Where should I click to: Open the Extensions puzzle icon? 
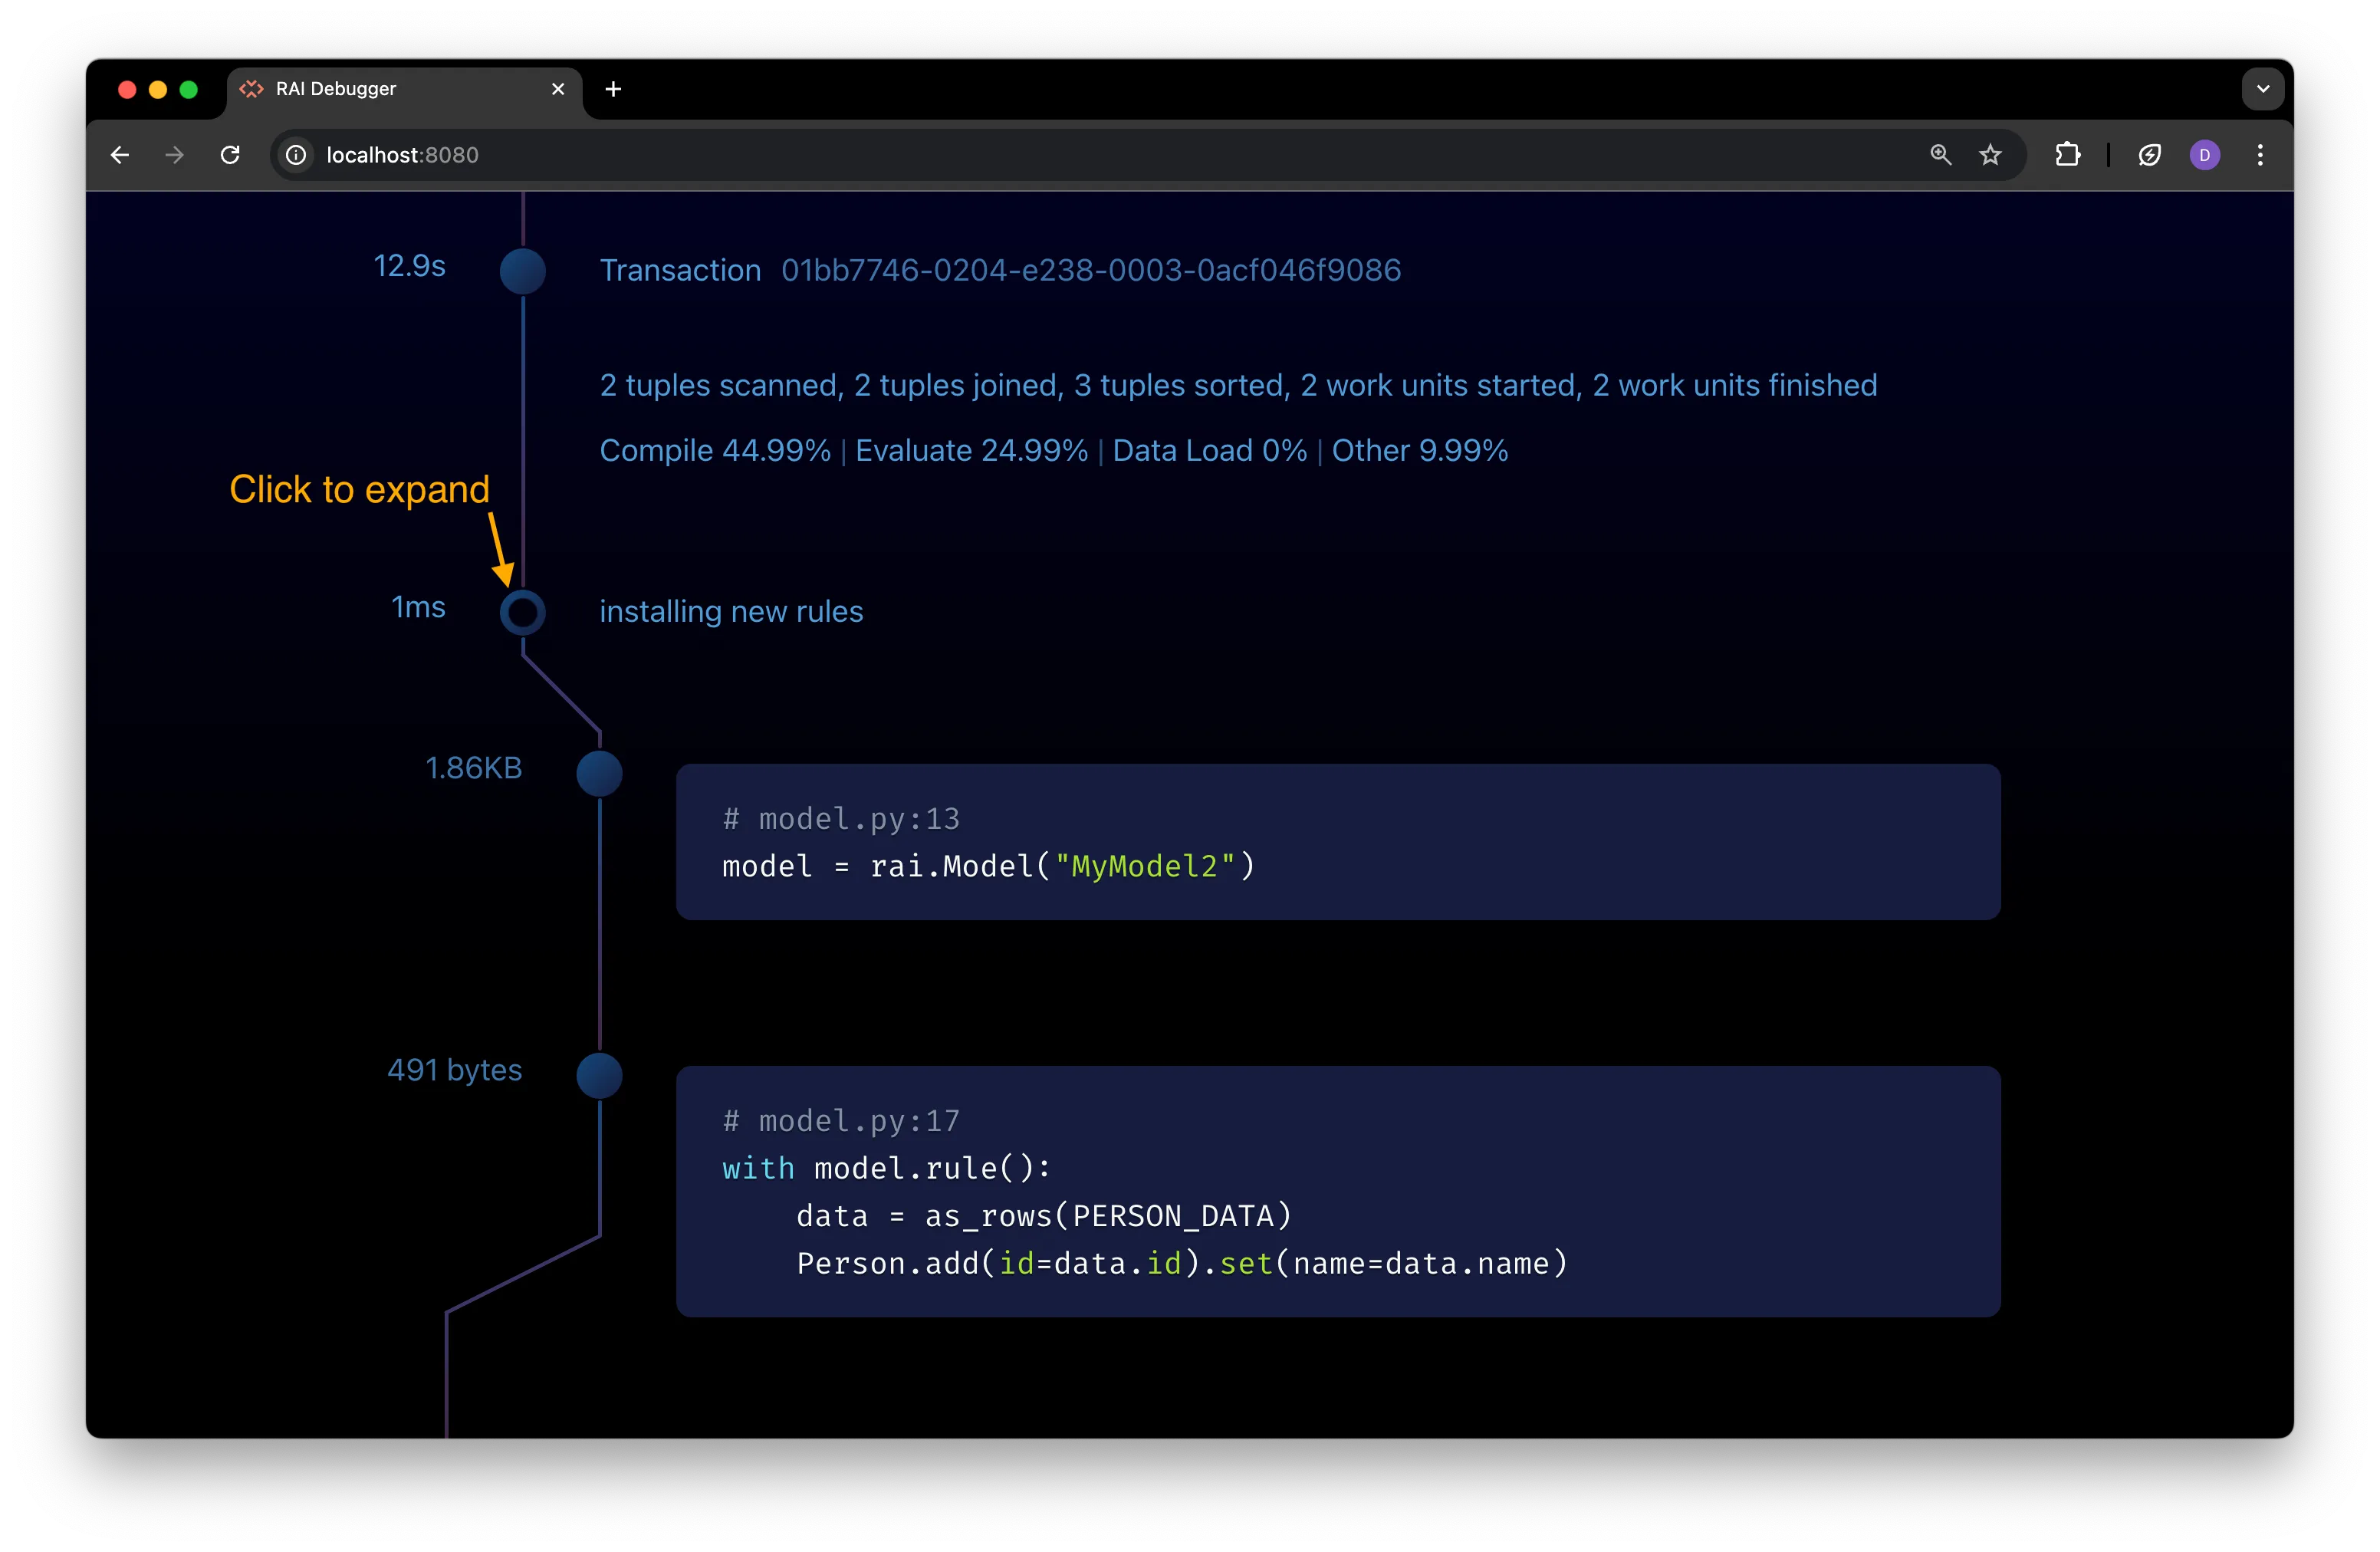2068,155
